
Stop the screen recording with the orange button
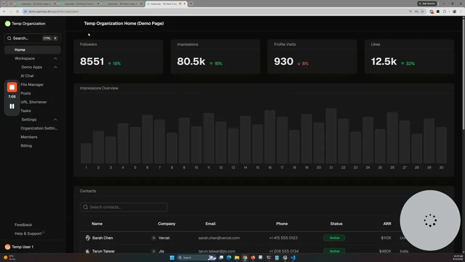click(12, 87)
